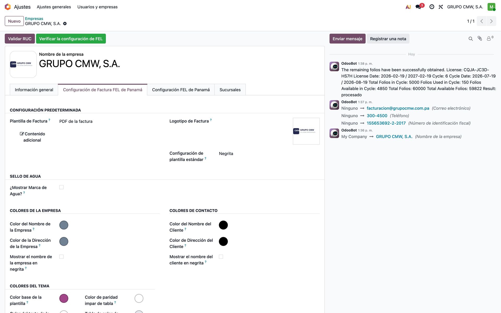Enable the Mostrar Marca de Agua checkbox
501x313 pixels.
click(x=61, y=187)
